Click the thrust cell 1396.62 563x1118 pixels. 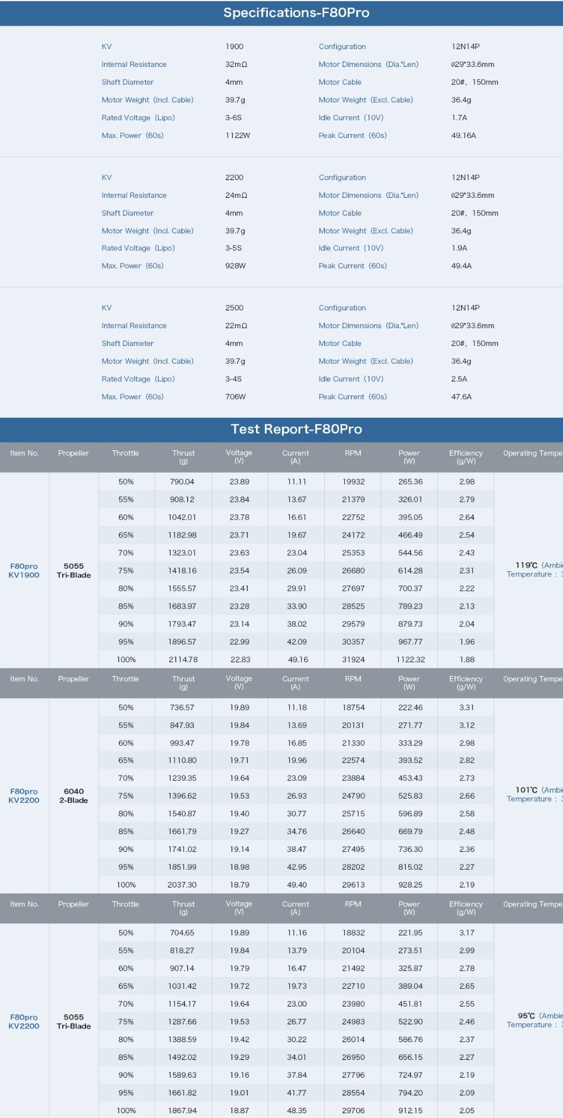(x=183, y=796)
